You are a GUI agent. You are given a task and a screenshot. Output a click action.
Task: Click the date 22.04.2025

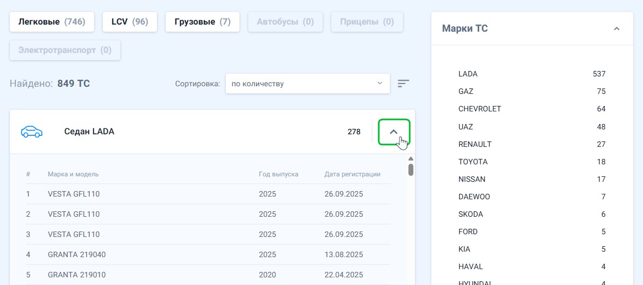(x=343, y=275)
